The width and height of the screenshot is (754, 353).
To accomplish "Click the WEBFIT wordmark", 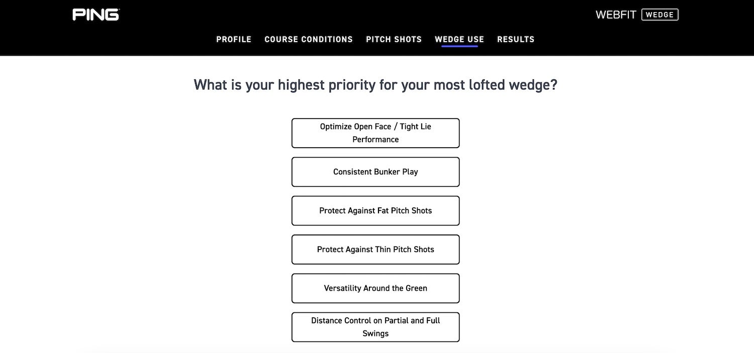I will coord(615,15).
